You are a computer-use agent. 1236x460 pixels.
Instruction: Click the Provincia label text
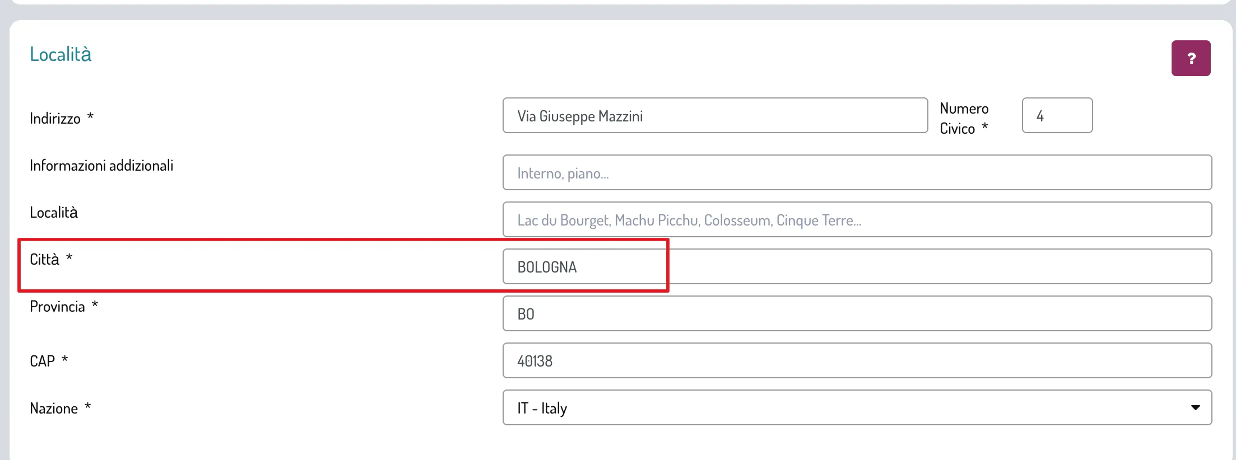pyautogui.click(x=57, y=307)
